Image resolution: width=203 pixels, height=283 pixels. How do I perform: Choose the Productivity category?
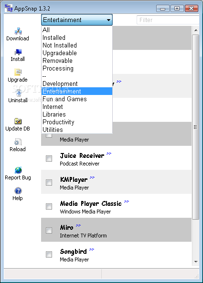[77, 122]
